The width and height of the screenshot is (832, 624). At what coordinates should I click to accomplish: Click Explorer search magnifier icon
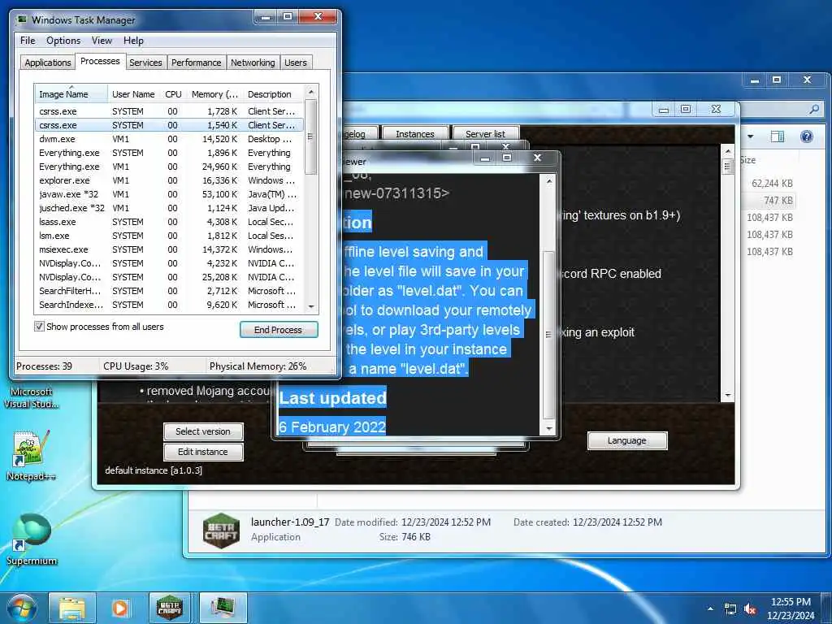click(814, 109)
